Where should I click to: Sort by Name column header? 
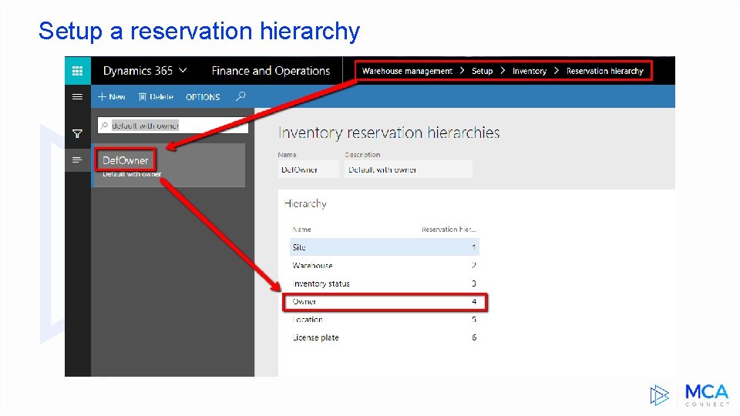click(301, 230)
